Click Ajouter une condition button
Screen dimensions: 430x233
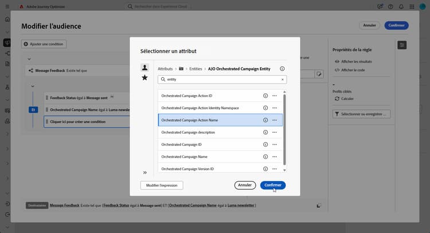coord(44,44)
